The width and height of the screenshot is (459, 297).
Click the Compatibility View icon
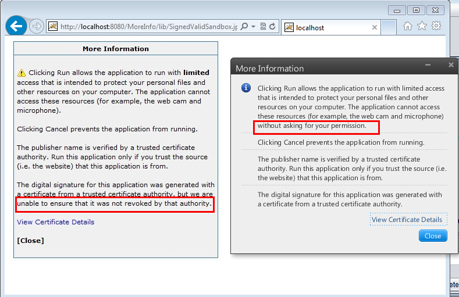(x=263, y=27)
